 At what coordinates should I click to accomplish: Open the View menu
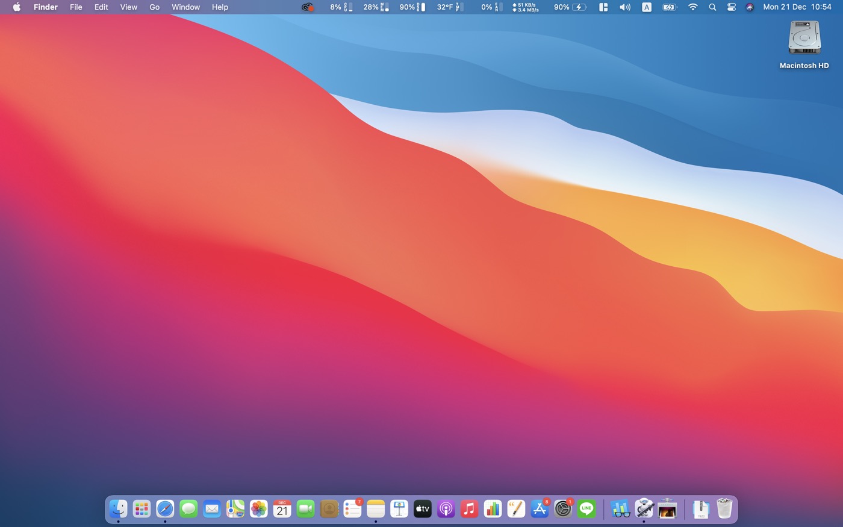pyautogui.click(x=128, y=7)
